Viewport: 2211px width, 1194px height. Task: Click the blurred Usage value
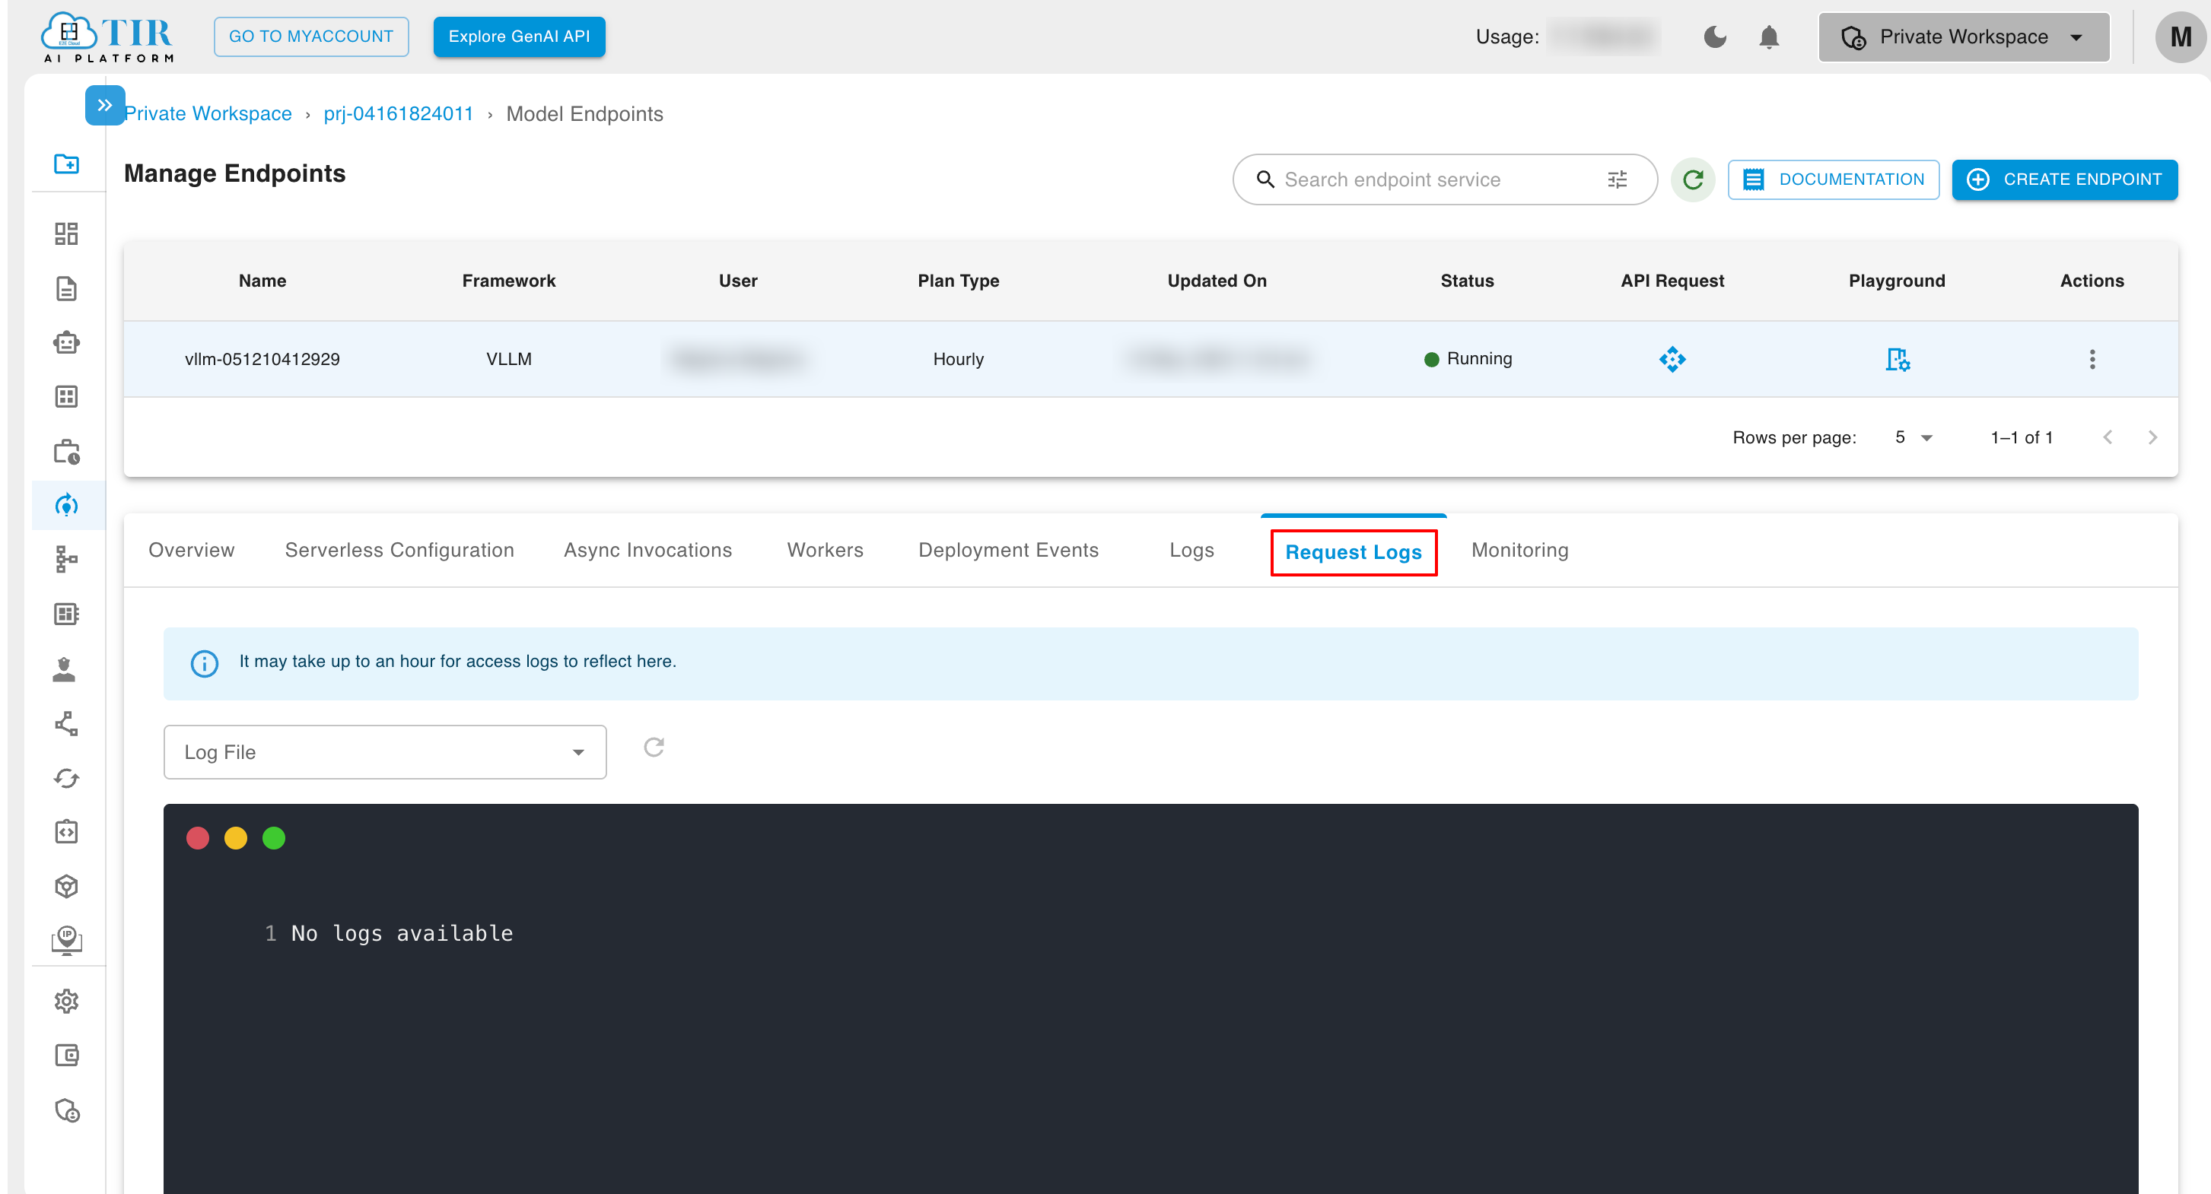(x=1603, y=37)
